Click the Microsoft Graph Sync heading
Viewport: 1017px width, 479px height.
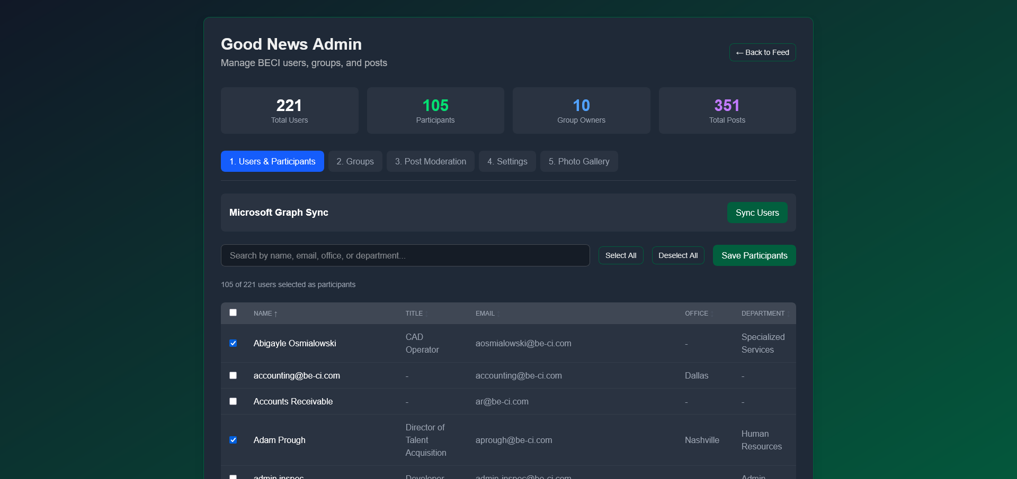(x=279, y=213)
